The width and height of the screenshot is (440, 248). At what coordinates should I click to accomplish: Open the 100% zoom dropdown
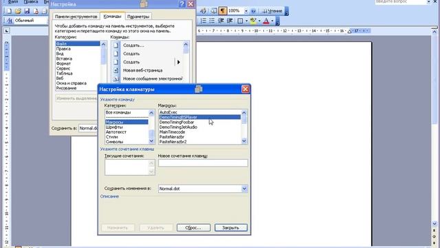click(246, 11)
